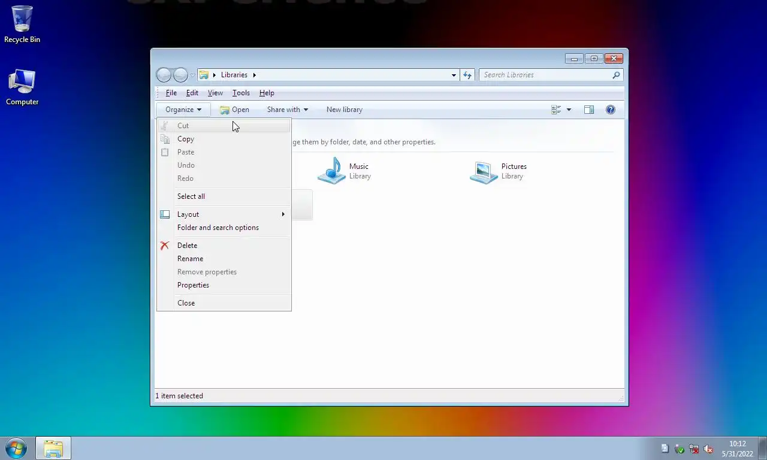Select the Computer desktop icon
Screen dimensions: 767x460
[x=22, y=87]
